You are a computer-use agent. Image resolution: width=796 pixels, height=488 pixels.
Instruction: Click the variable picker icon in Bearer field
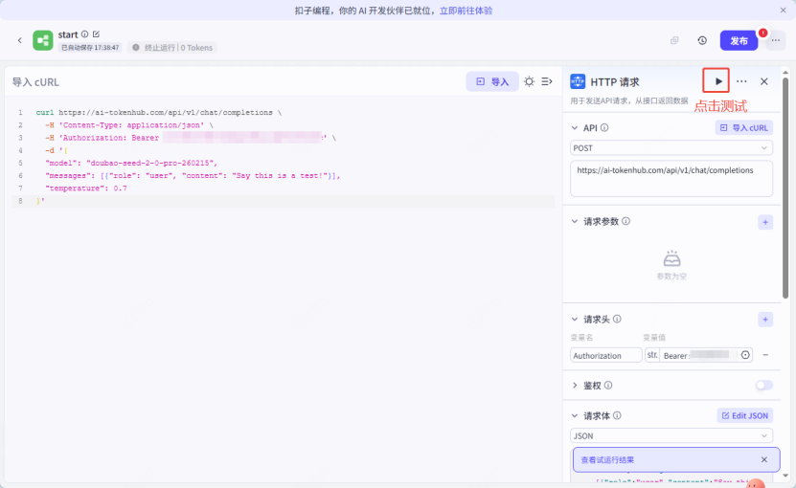click(745, 355)
